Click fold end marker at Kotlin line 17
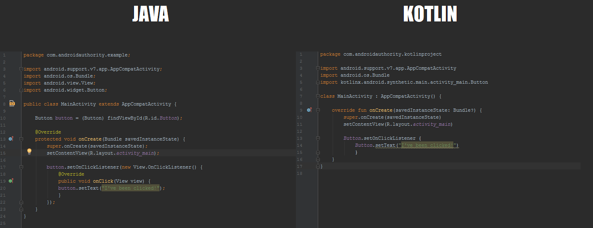 318,166
